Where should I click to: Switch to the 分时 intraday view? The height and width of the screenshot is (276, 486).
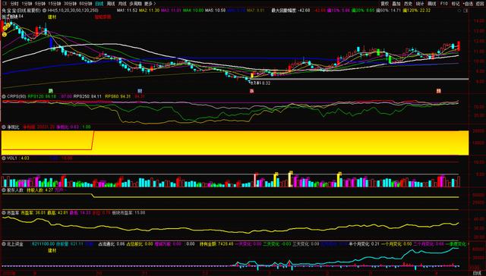pyautogui.click(x=14, y=4)
